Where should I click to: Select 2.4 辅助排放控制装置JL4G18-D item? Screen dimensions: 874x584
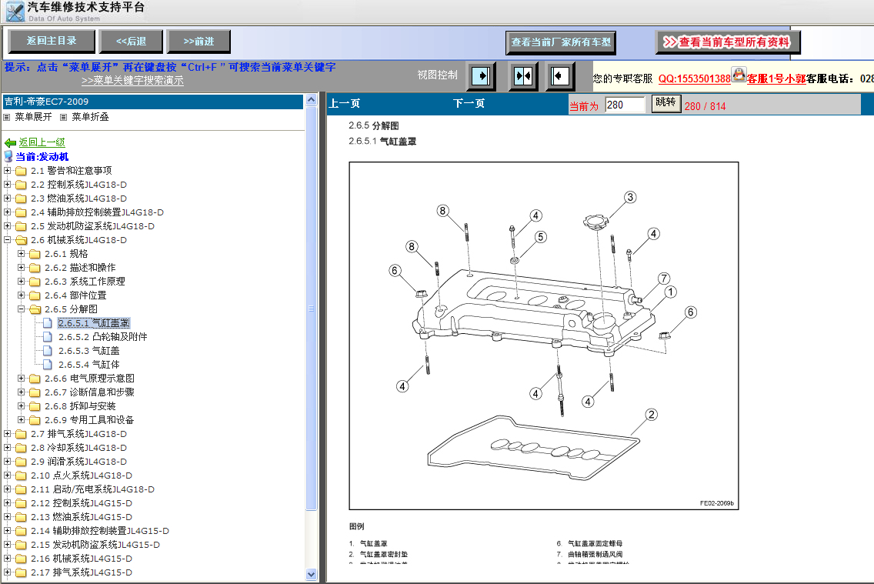(x=97, y=212)
